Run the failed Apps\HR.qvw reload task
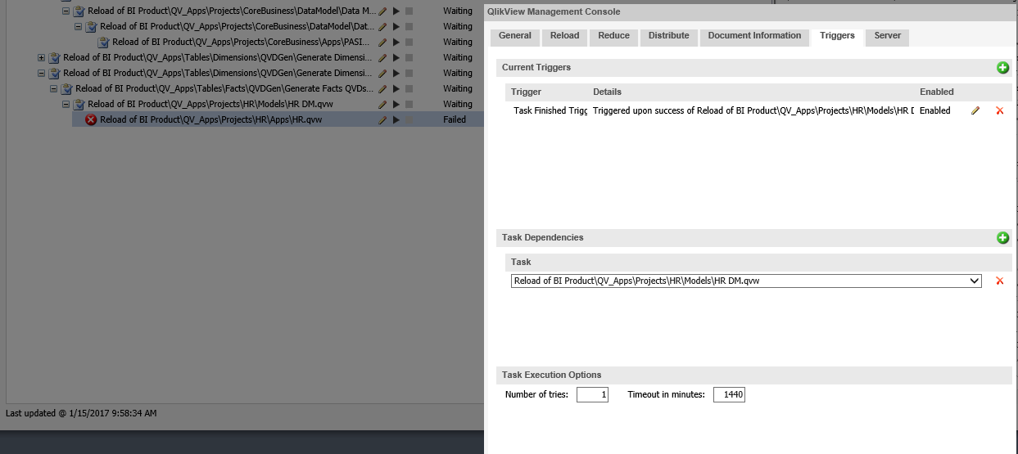1018x454 pixels. pyautogui.click(x=396, y=119)
